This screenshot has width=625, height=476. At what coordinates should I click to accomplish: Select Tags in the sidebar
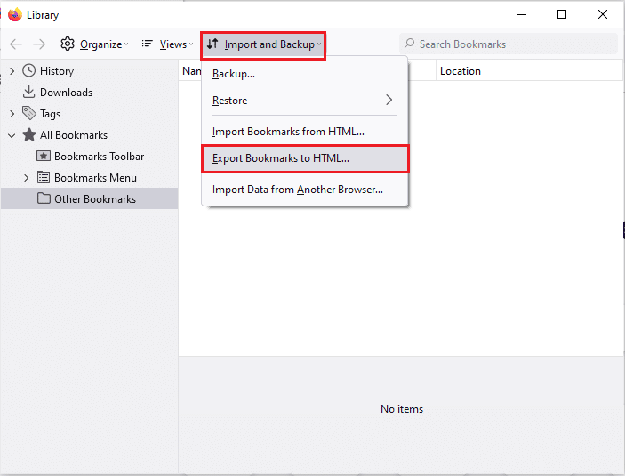(89, 114)
